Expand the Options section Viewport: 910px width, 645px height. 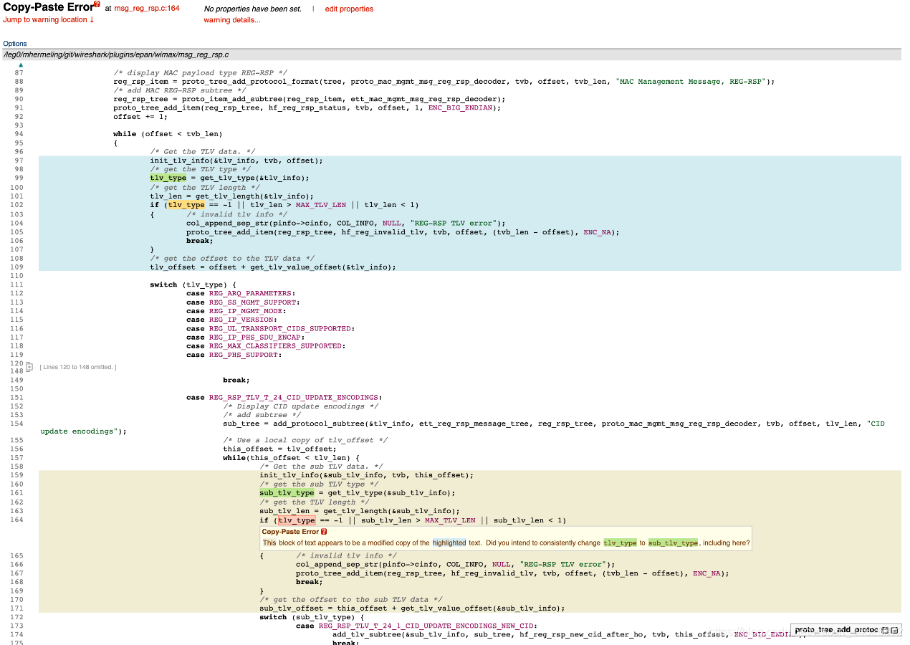(x=14, y=43)
